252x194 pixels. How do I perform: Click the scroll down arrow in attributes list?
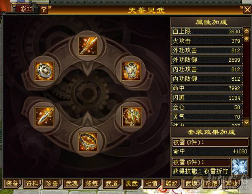247,122
